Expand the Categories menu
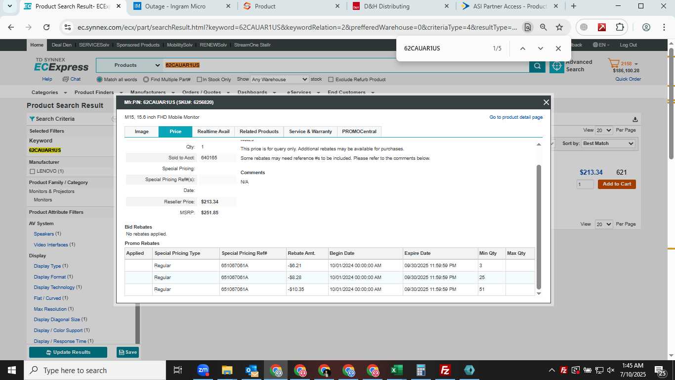This screenshot has height=380, width=675. tap(48, 93)
